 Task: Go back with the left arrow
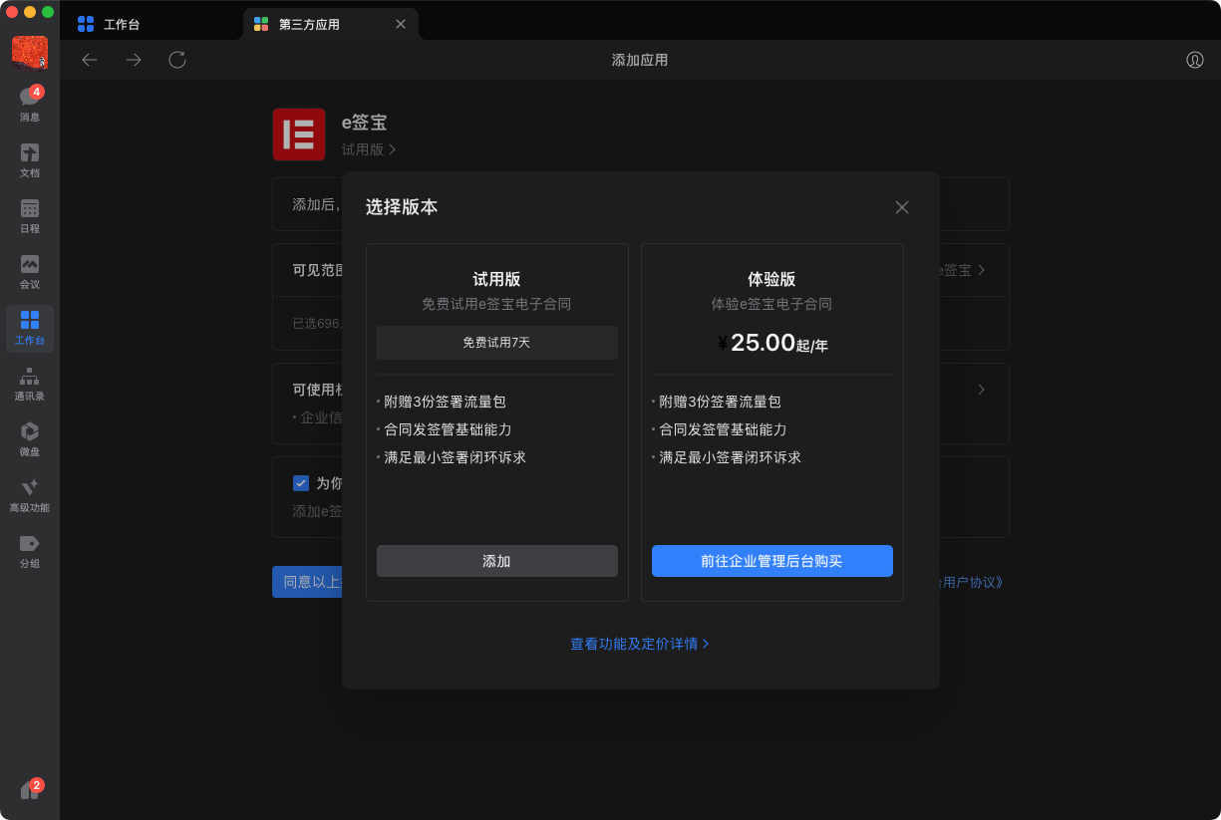pyautogui.click(x=90, y=60)
